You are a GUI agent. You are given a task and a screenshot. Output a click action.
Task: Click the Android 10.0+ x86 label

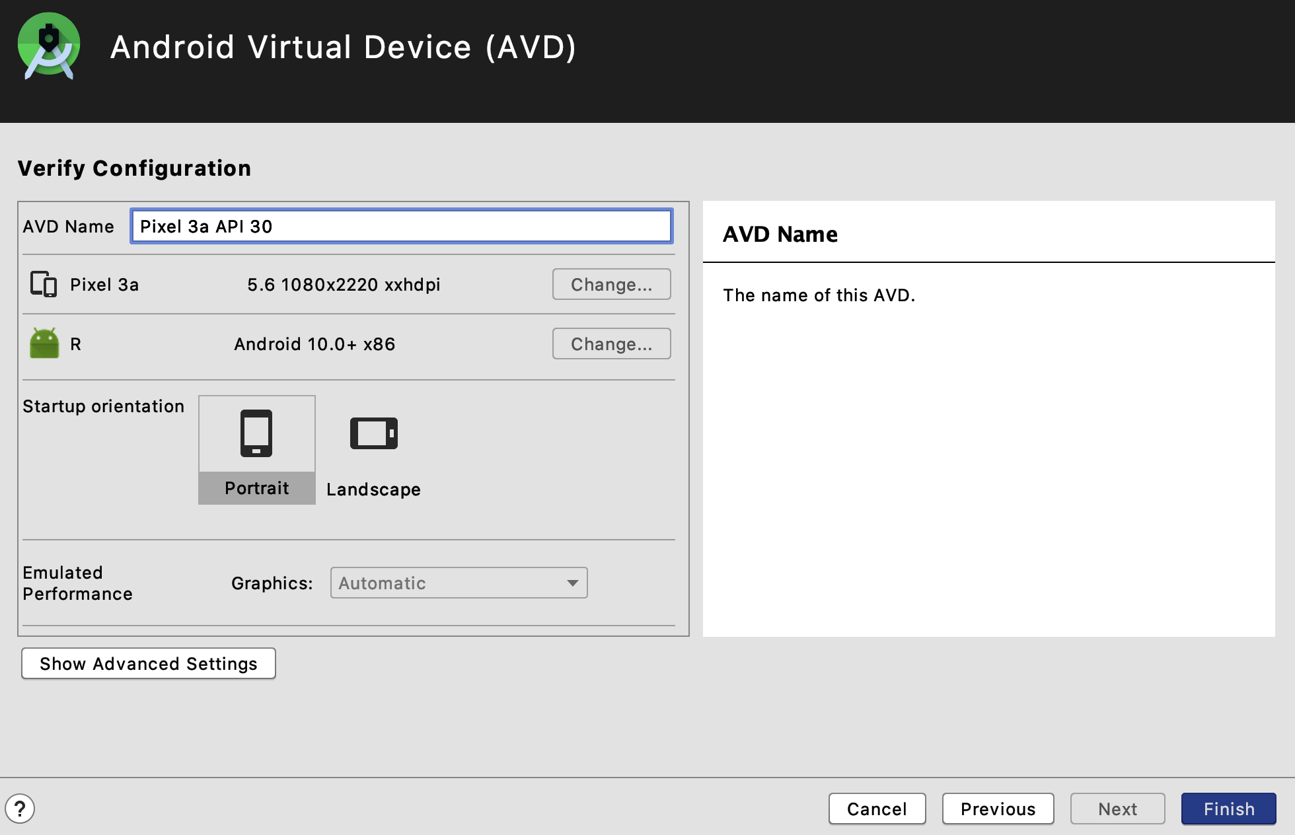(314, 344)
